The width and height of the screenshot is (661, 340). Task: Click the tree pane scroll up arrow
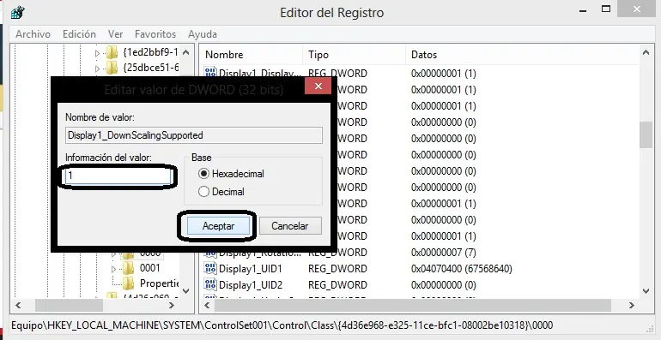coord(186,52)
